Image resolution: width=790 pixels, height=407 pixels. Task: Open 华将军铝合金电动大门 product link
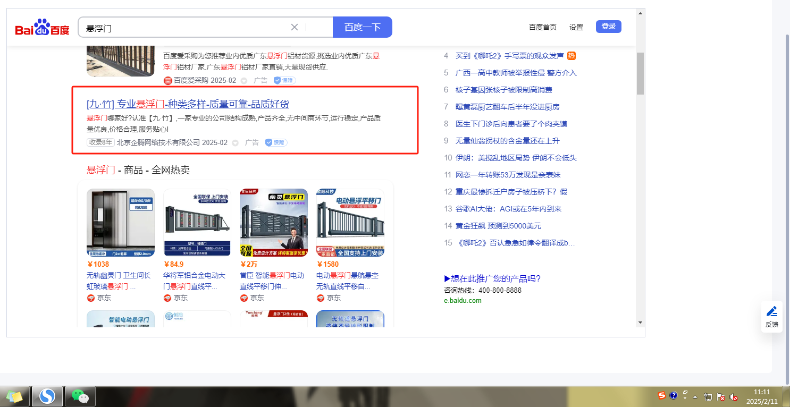point(195,281)
